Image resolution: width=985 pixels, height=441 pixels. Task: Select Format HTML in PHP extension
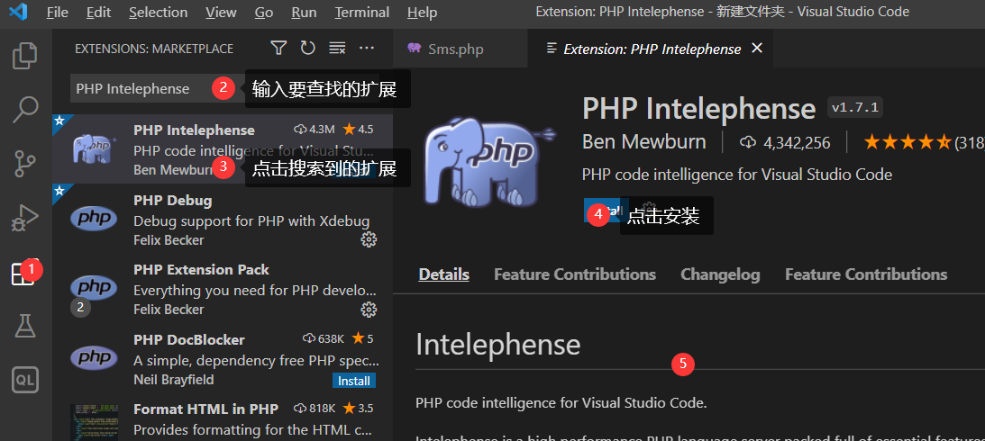click(x=205, y=409)
